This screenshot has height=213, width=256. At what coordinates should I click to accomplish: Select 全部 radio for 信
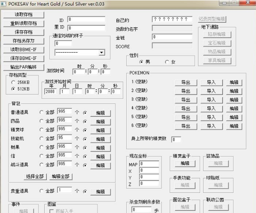coord(42,156)
